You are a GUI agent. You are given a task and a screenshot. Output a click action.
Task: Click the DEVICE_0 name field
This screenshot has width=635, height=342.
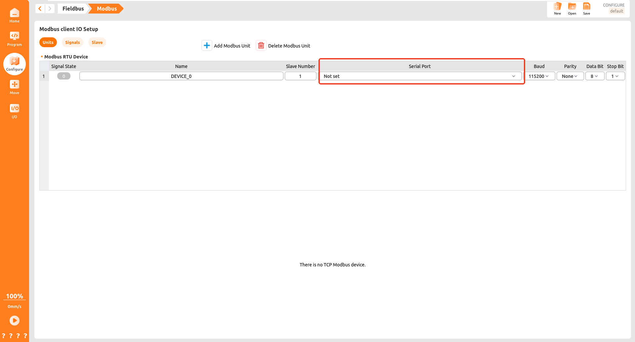coord(181,76)
